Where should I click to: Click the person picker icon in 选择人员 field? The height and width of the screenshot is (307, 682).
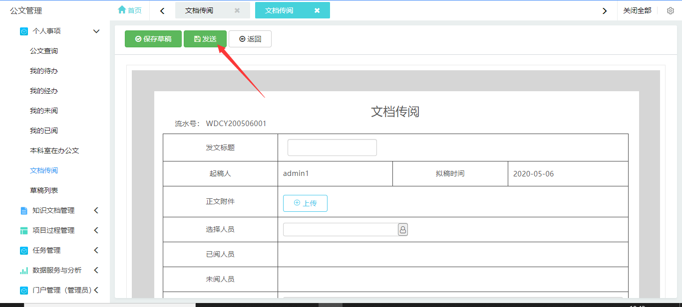click(402, 229)
